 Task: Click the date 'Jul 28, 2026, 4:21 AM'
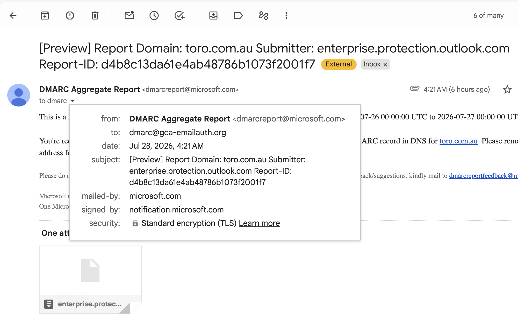(x=167, y=146)
